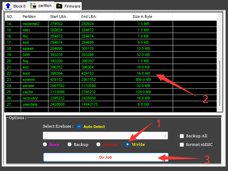The height and width of the screenshot is (171, 228).
Task: Enable the Backup All checkbox
Action: click(x=182, y=136)
